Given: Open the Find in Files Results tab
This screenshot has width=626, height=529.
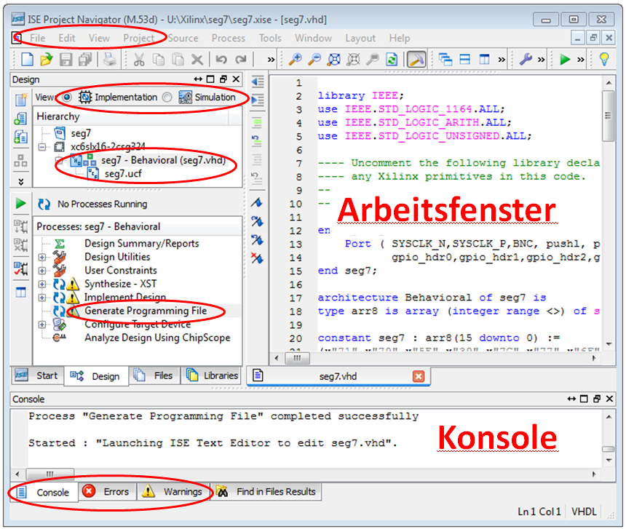Looking at the screenshot, I should (x=266, y=491).
